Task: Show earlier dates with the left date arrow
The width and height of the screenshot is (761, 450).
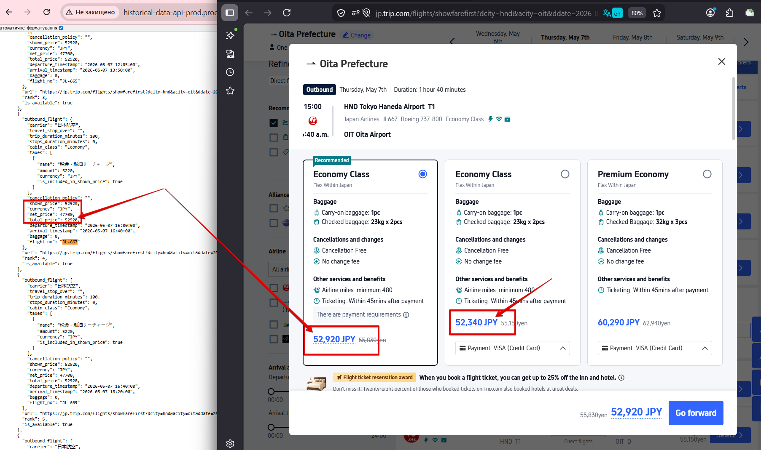Action: 452,41
